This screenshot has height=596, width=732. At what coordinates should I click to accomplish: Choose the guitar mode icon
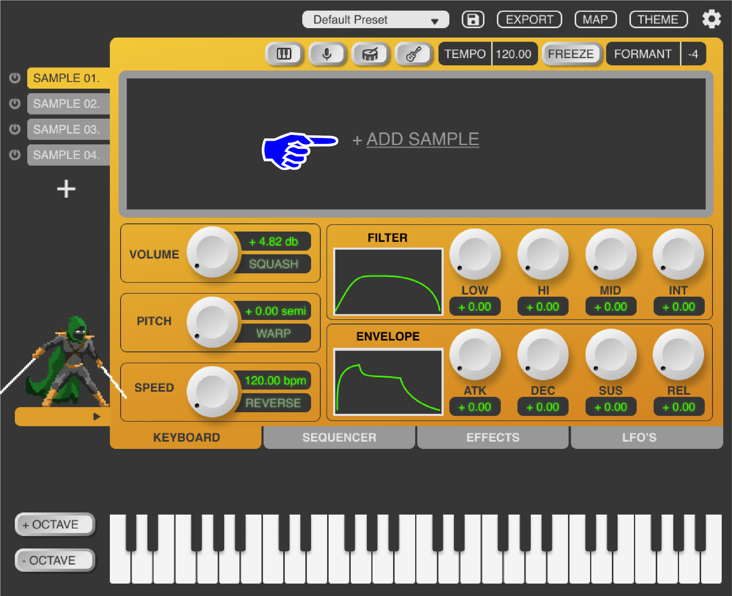point(413,54)
